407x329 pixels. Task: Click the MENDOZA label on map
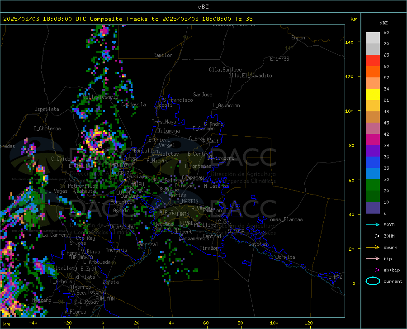(121, 166)
